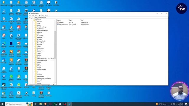The image size is (189, 106).
Task: Select the CentBrowser key
Action: [x=40, y=48]
